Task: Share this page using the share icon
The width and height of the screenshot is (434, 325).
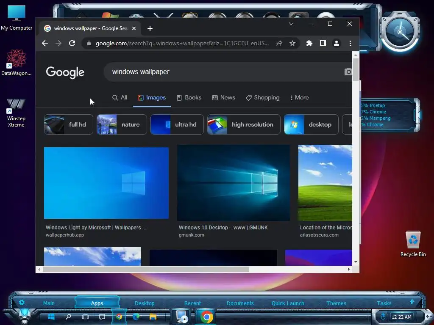Action: tap(279, 44)
